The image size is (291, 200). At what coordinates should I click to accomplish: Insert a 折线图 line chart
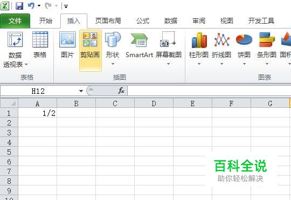(221, 45)
